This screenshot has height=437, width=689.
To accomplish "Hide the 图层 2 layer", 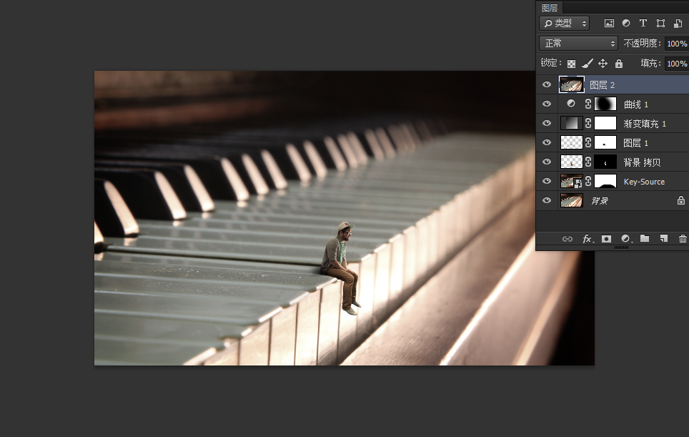I will pyautogui.click(x=547, y=85).
